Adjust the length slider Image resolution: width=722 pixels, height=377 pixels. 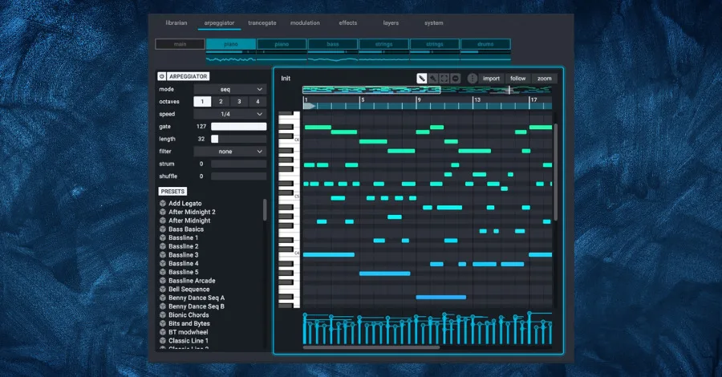click(x=238, y=139)
